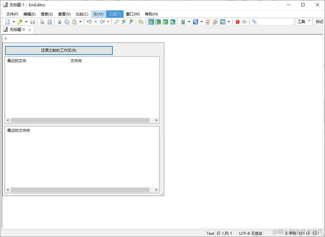Open the 宏(M) menu

pyautogui.click(x=99, y=14)
